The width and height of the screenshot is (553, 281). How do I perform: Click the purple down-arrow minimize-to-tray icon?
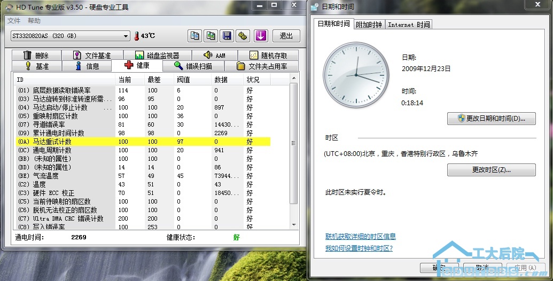261,36
